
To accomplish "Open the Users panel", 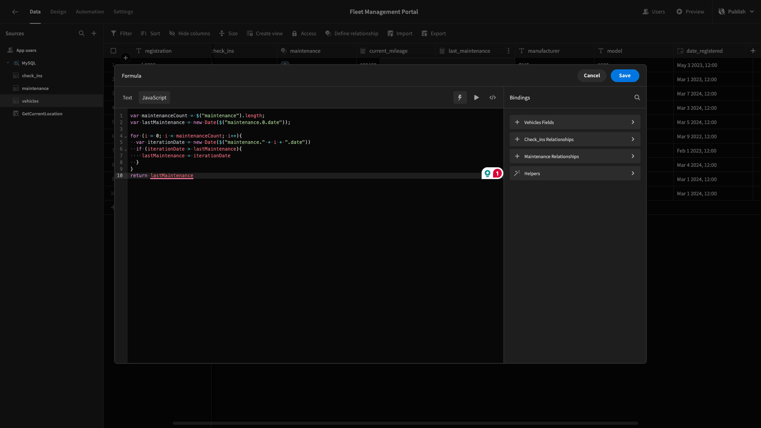I will click(x=654, y=12).
